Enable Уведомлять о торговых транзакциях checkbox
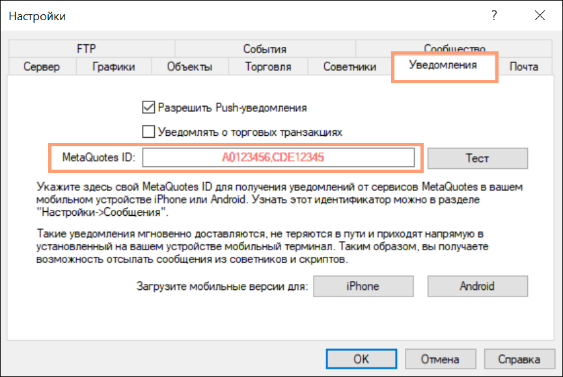 click(x=148, y=132)
